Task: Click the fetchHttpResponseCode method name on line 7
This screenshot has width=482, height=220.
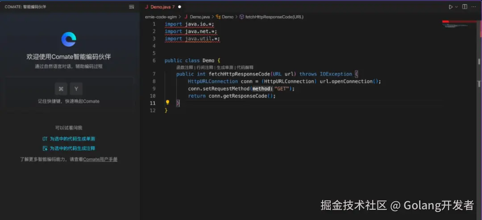Action: point(239,74)
